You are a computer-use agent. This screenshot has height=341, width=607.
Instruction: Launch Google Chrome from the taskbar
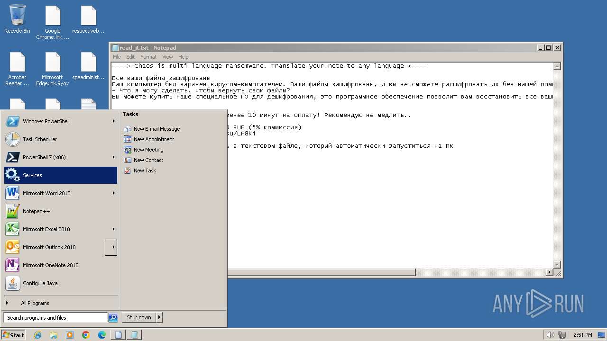[86, 335]
